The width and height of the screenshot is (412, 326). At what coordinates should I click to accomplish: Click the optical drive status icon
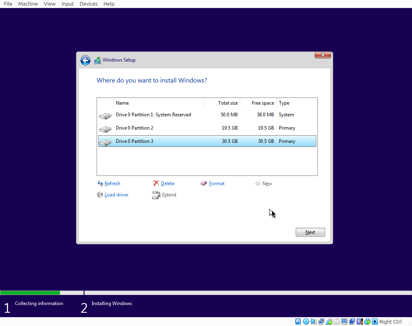pos(306,322)
